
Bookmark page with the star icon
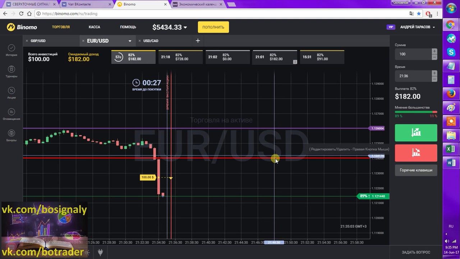[419, 14]
